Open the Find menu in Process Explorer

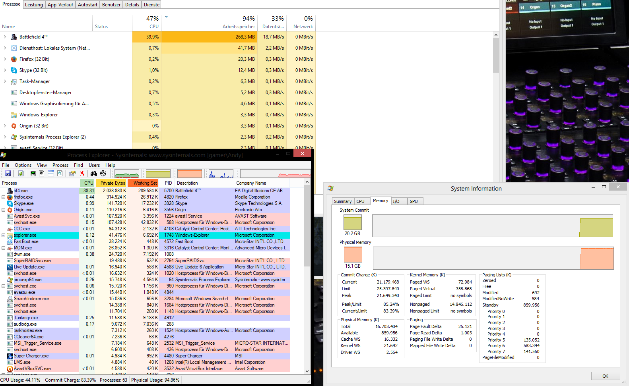point(78,165)
